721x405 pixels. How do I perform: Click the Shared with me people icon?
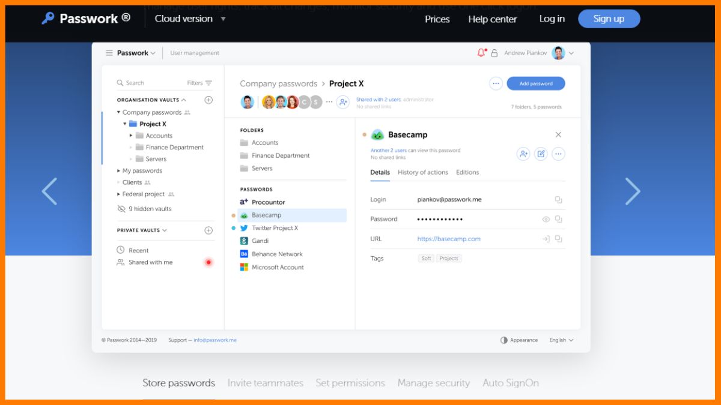[x=121, y=262]
